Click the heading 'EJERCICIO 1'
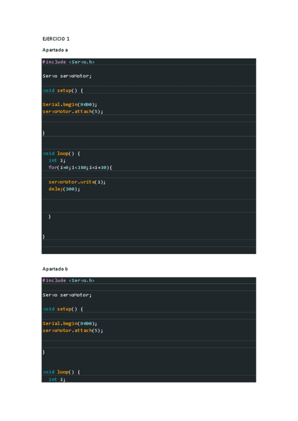298x421 pixels. point(56,39)
